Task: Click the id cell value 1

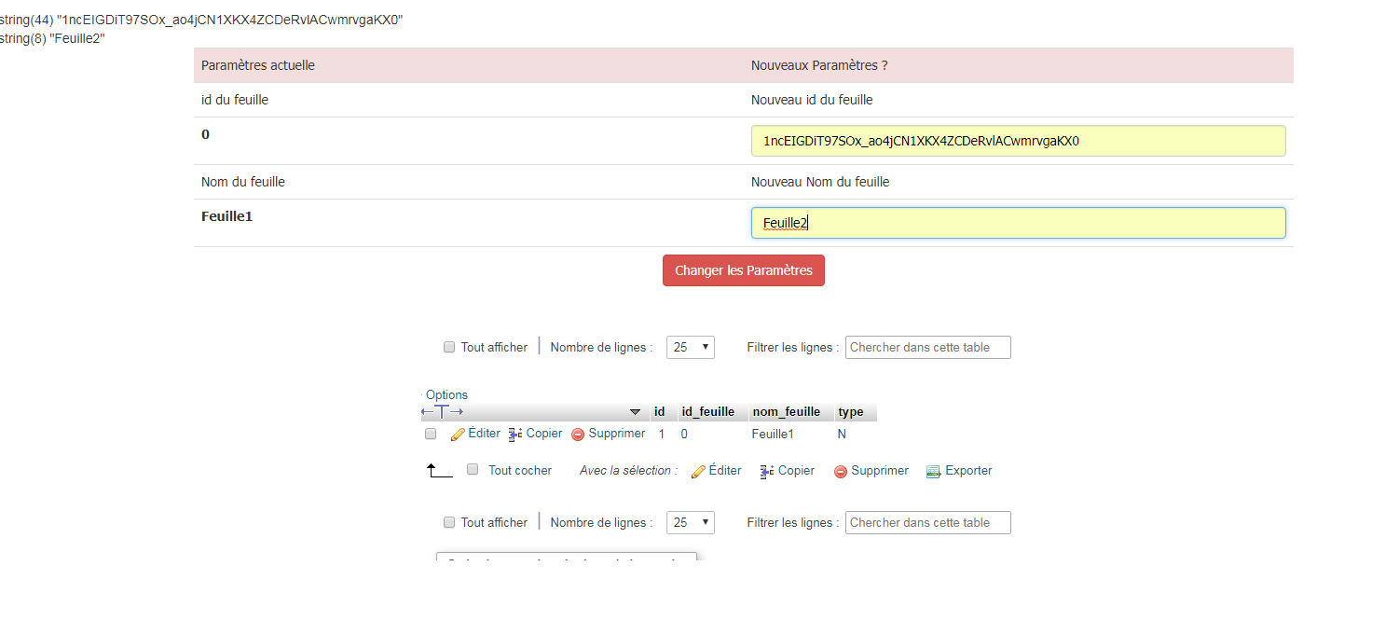Action: tap(662, 434)
